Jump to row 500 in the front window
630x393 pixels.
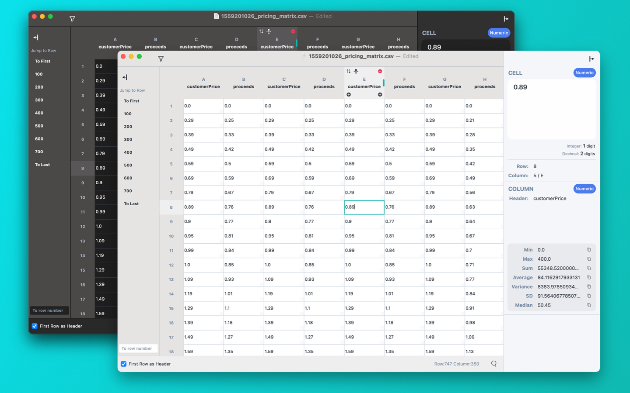(128, 165)
